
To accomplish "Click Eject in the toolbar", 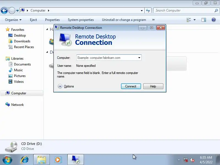I will coord(33,20).
